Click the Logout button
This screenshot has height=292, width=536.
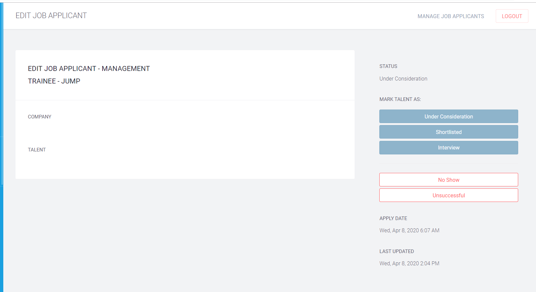point(512,16)
